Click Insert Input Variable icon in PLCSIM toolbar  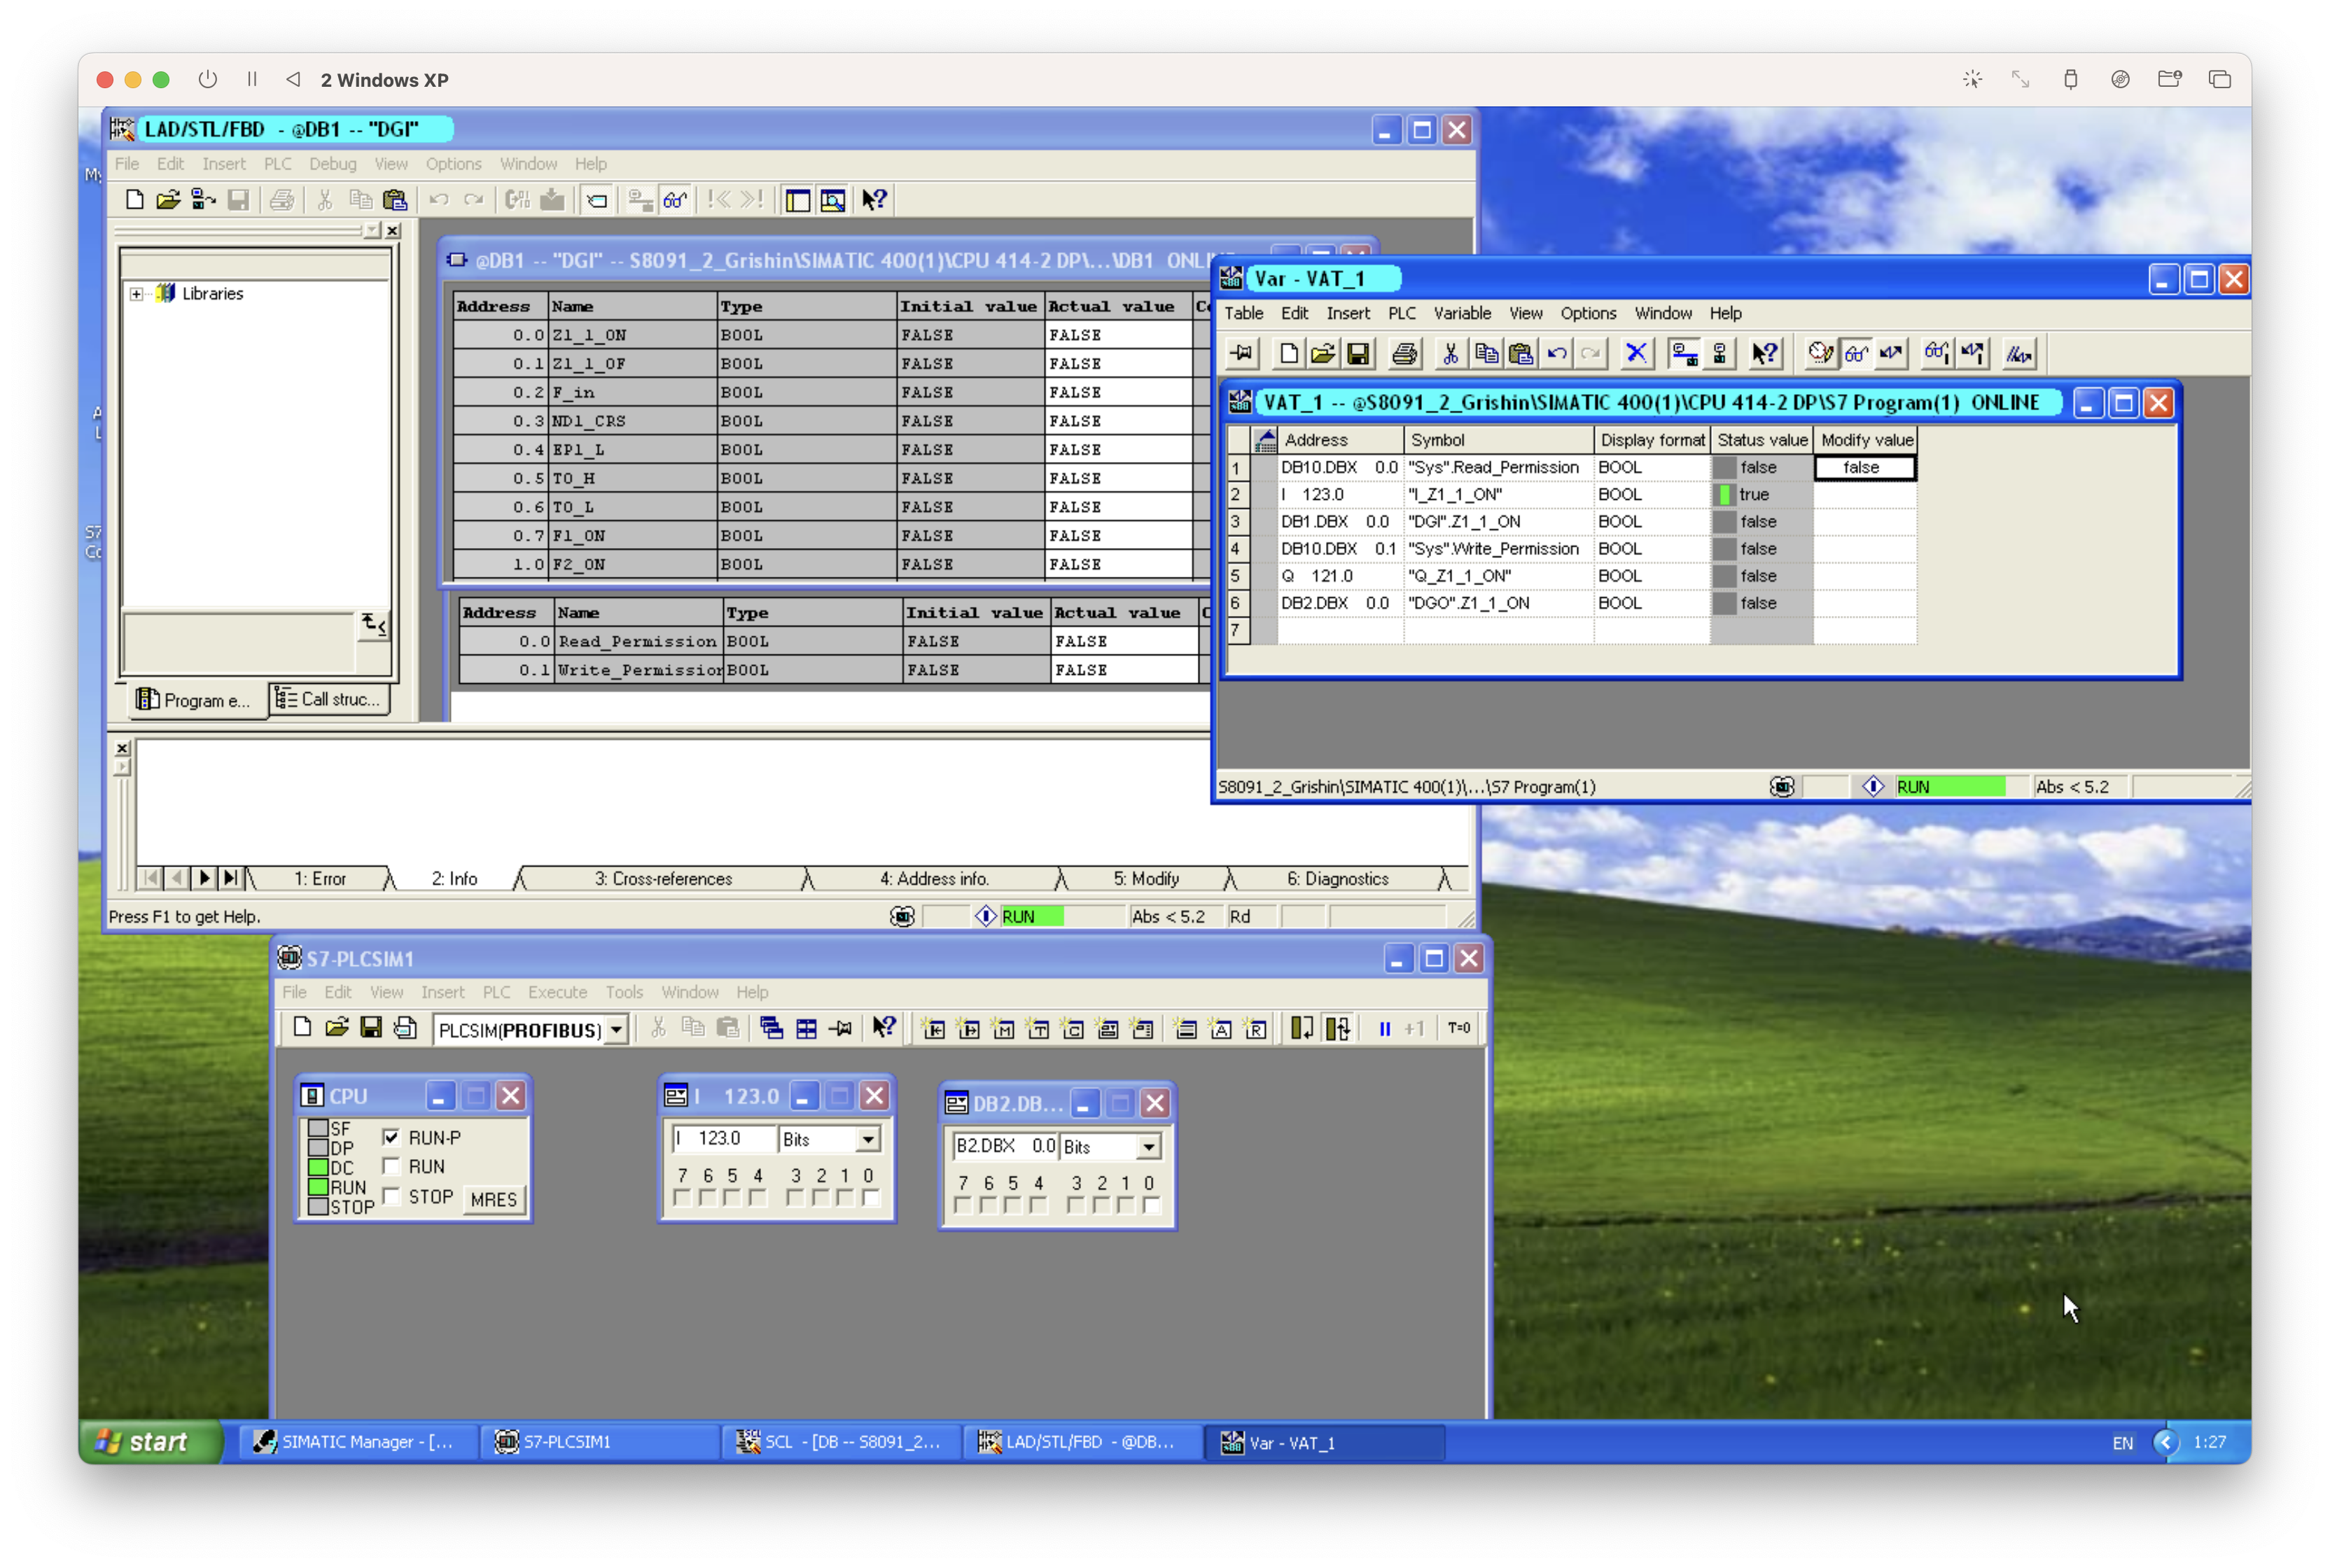(934, 1028)
